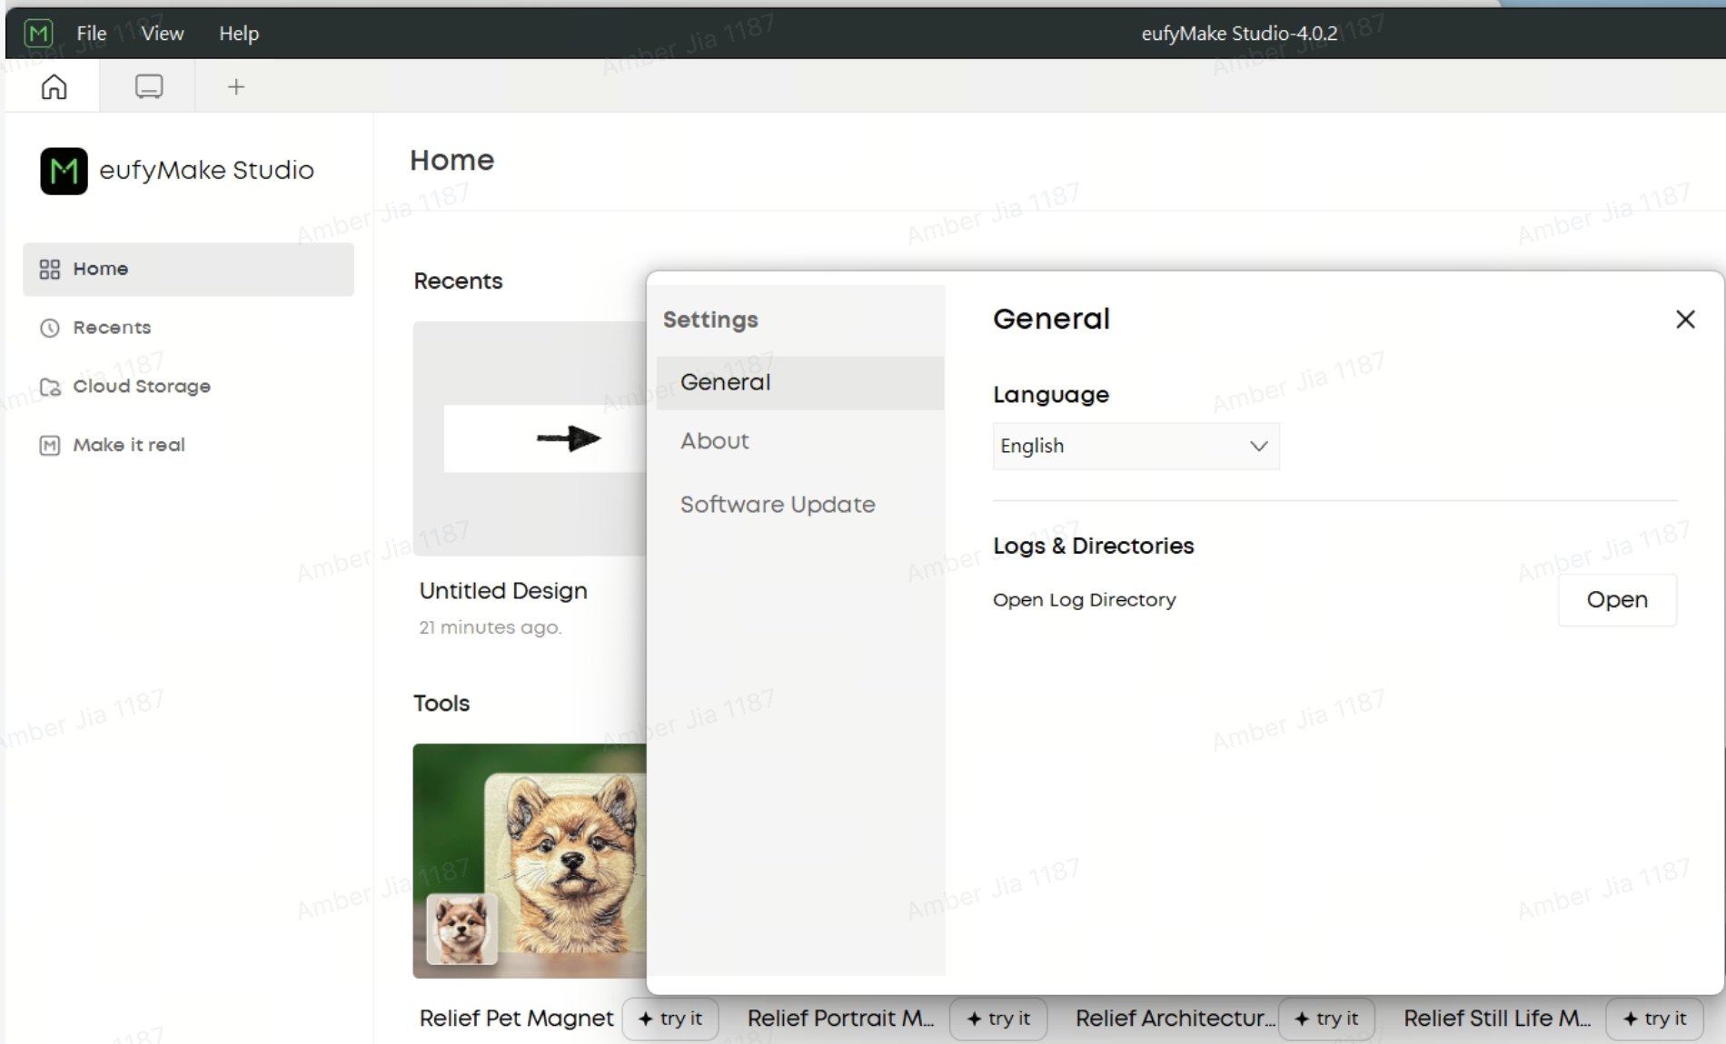Switch to Software Update settings section
Image resolution: width=1726 pixels, height=1044 pixels.
pos(778,505)
